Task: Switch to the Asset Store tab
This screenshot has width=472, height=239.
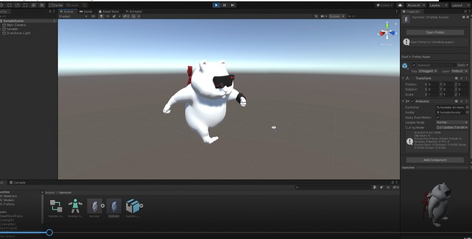Action: pos(109,11)
